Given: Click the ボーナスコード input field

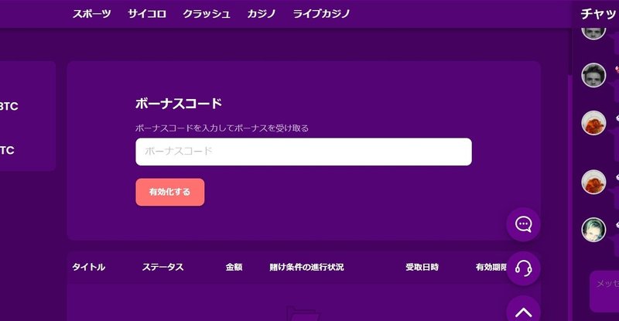Looking at the screenshot, I should click(x=303, y=152).
